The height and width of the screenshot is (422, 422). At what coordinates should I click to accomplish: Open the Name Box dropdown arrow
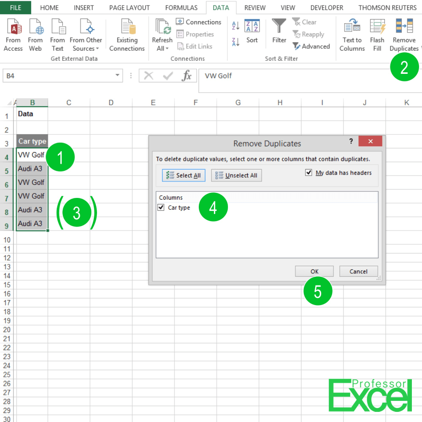(117, 75)
